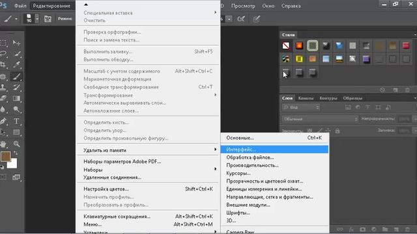
Task: Choose Основные... preferences item
Action: (x=274, y=138)
